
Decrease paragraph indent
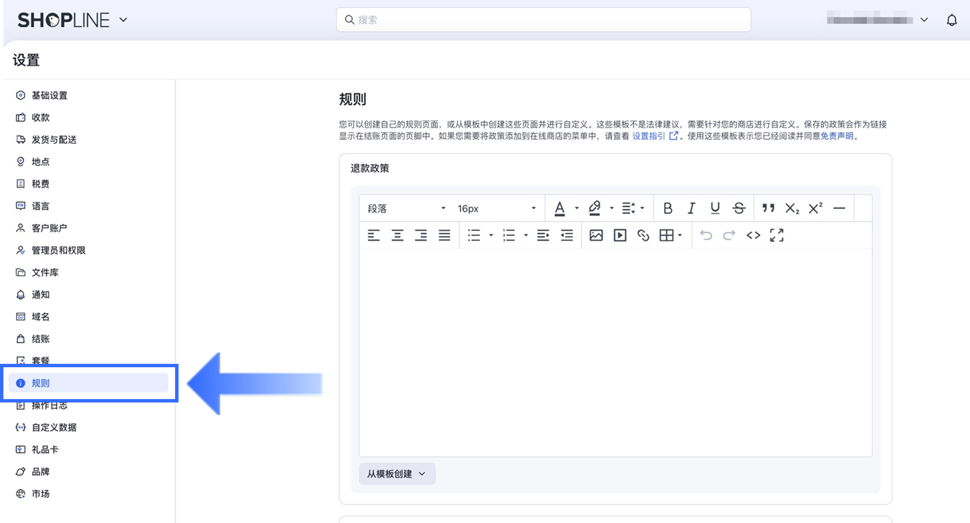(567, 235)
